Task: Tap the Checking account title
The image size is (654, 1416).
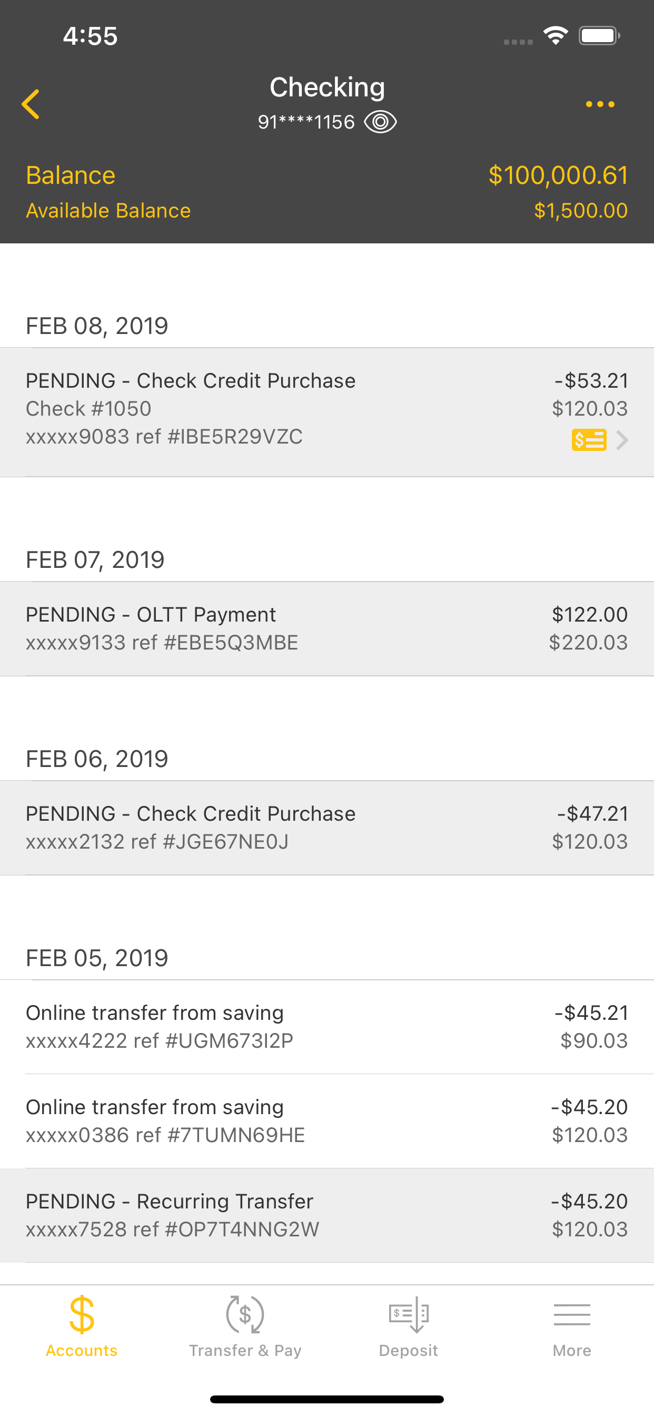Action: [x=327, y=87]
